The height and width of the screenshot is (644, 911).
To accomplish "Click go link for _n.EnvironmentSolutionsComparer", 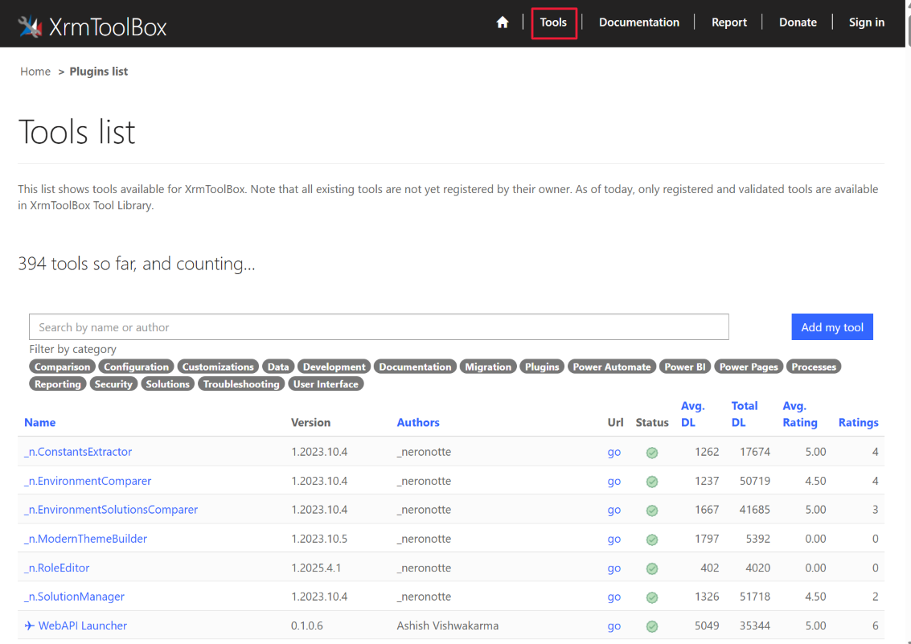I will coord(614,511).
